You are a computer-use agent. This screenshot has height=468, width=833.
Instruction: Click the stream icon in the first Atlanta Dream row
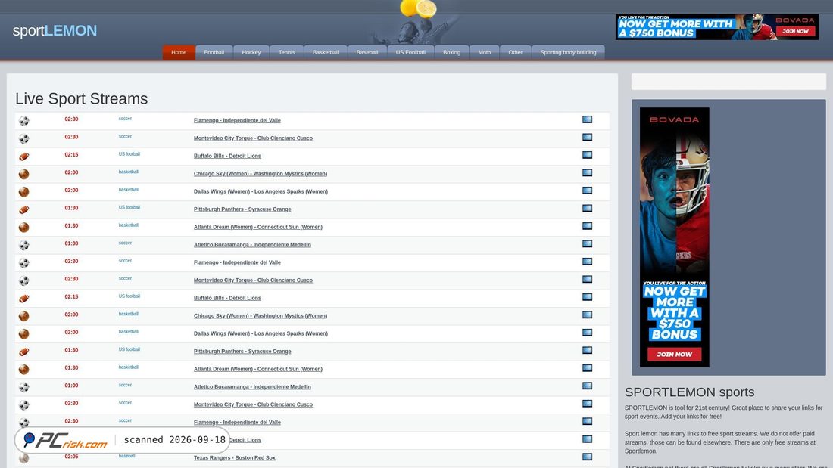(587, 225)
